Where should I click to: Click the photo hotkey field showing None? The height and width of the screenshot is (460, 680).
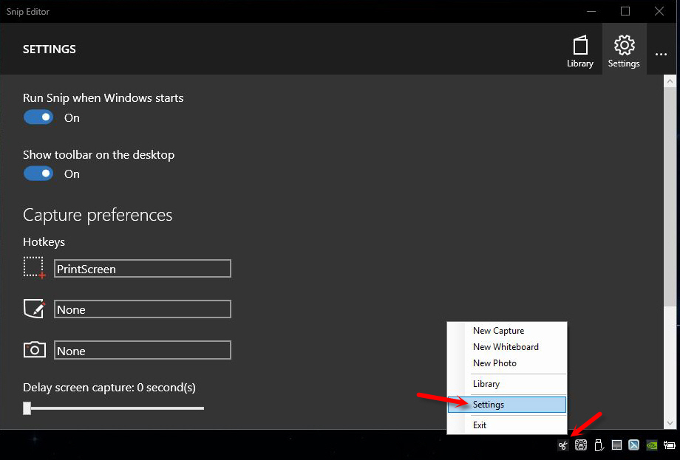143,351
